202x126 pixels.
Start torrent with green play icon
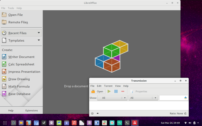[x=109, y=91]
